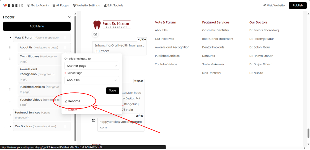Select Awards and Recognition menu item

coord(40,74)
